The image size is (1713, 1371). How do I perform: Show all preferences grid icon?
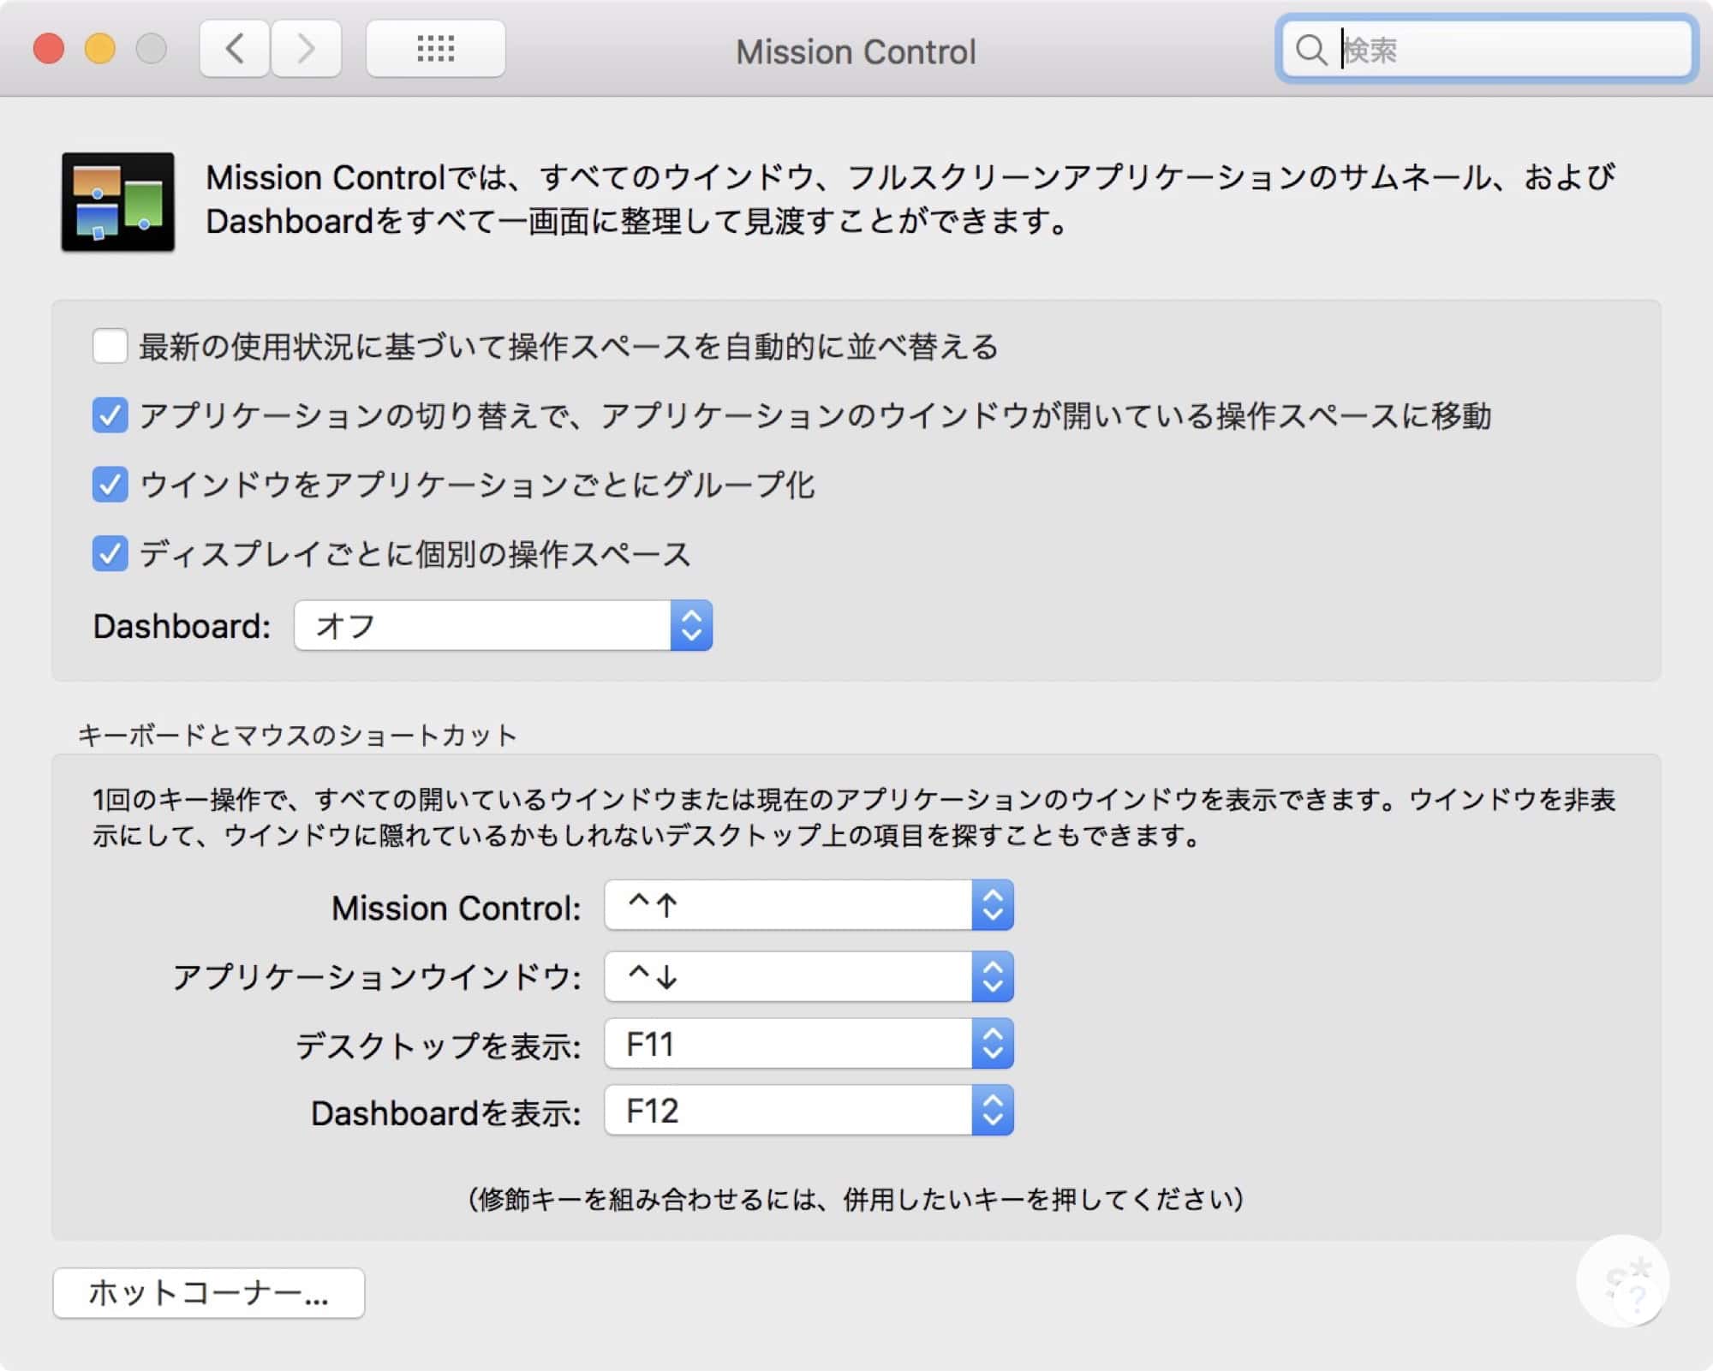(x=435, y=49)
